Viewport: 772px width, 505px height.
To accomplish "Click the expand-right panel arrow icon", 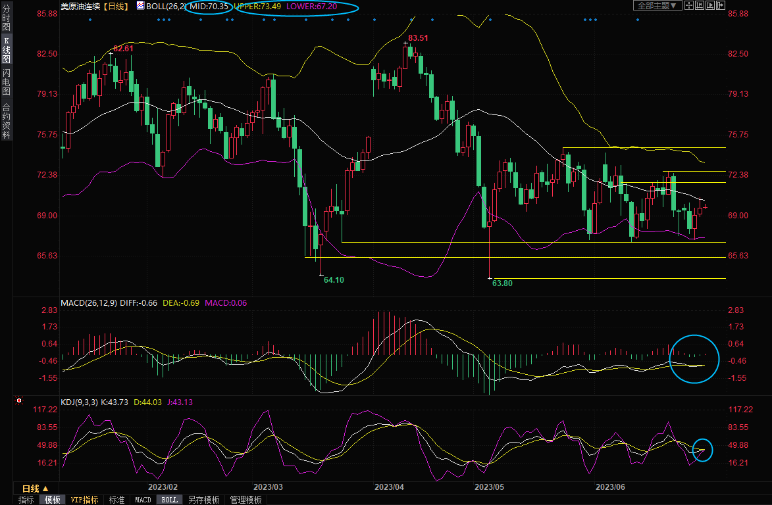I will (x=721, y=5).
